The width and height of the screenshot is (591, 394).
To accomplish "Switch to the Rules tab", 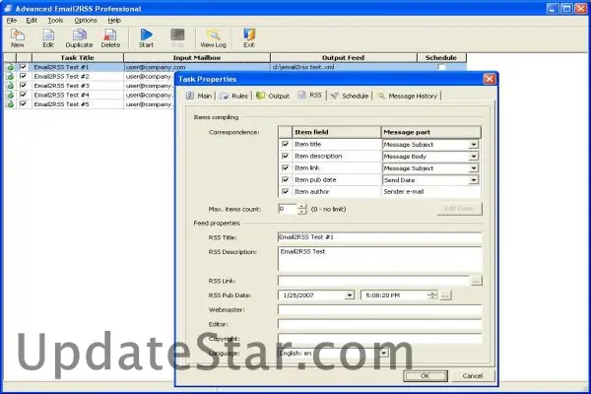I will 234,96.
